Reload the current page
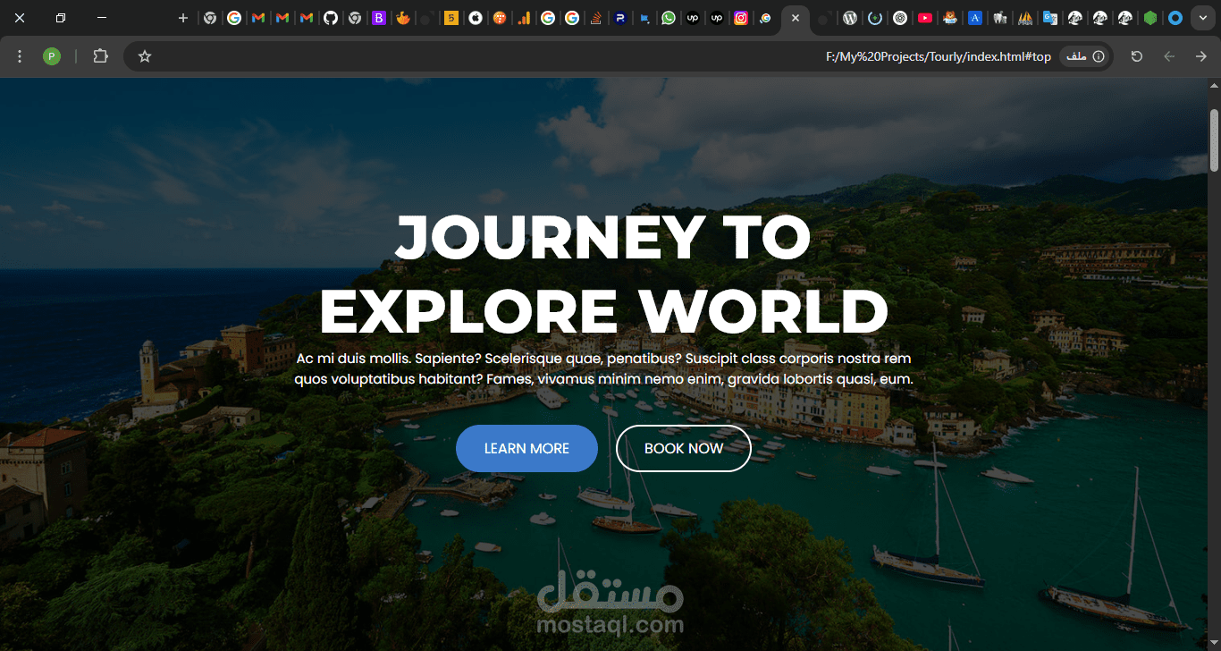Viewport: 1221px width, 651px height. [x=1137, y=56]
